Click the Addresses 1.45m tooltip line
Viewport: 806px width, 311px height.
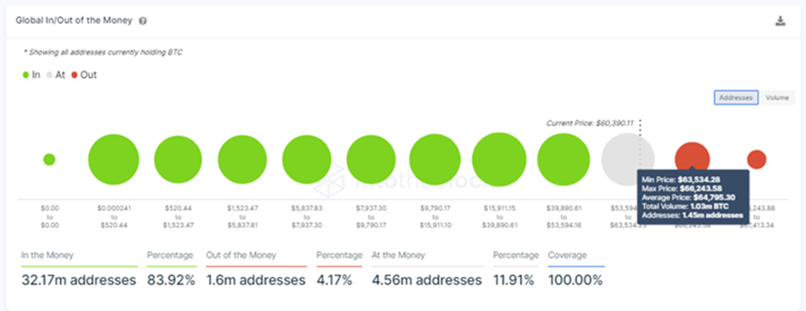pos(692,215)
